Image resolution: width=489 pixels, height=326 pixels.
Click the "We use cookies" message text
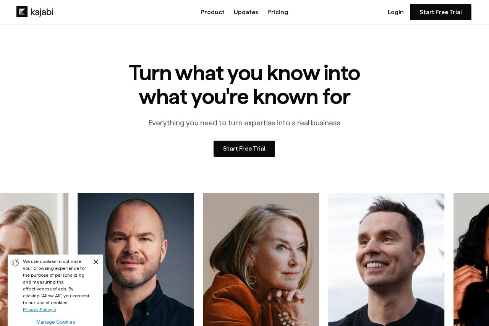[x=56, y=282]
